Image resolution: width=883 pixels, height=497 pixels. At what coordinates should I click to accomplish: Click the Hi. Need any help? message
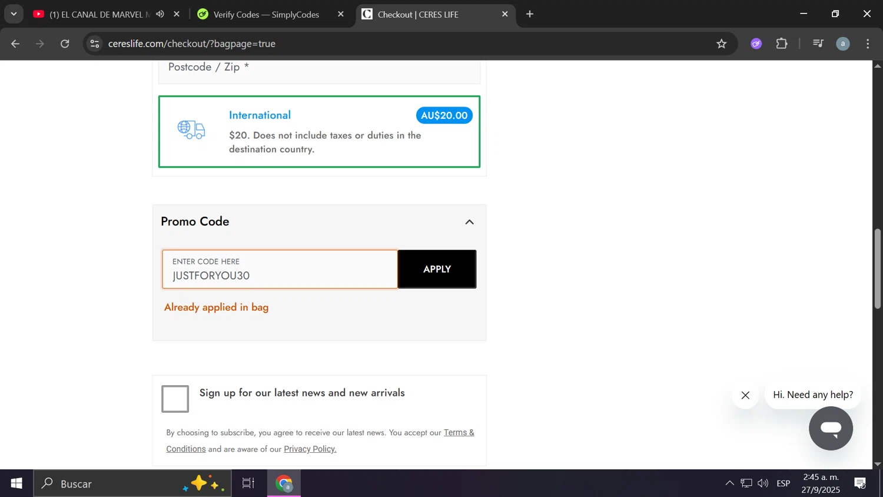pyautogui.click(x=813, y=395)
